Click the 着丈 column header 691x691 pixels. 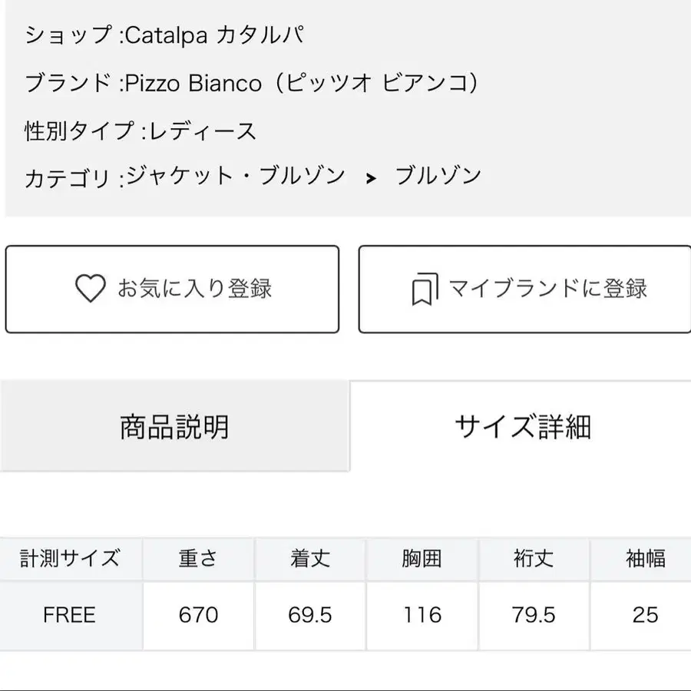pos(310,558)
